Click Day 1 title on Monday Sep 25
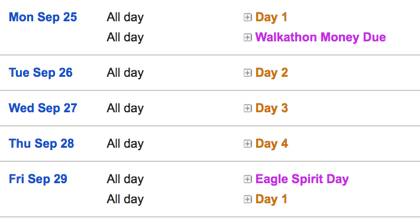420x221 pixels. [x=271, y=17]
